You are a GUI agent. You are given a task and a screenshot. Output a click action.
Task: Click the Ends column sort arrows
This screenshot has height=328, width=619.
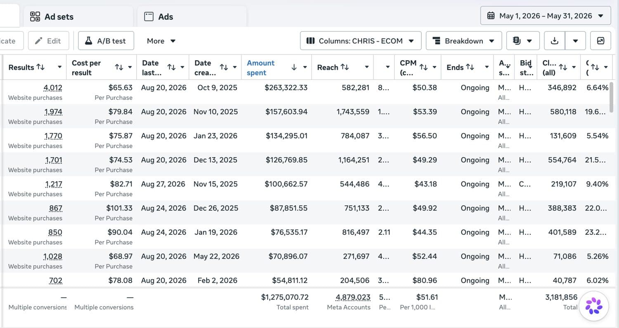[470, 67]
